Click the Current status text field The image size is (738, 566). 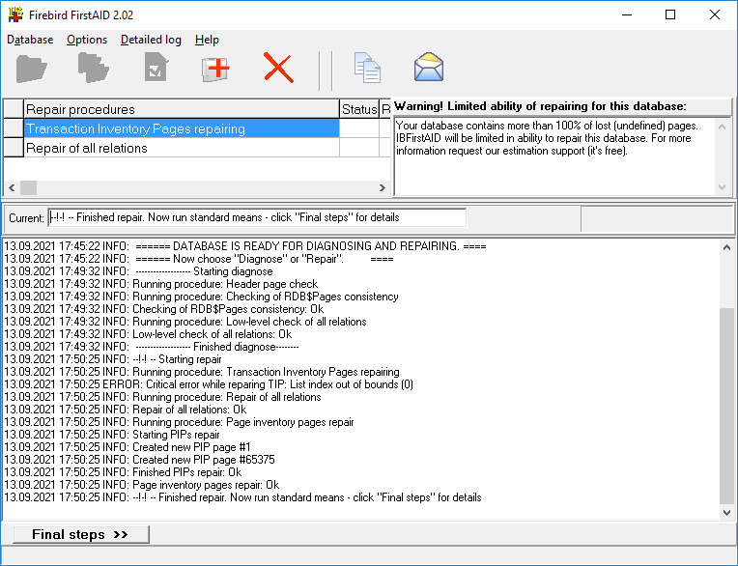pyautogui.click(x=257, y=217)
